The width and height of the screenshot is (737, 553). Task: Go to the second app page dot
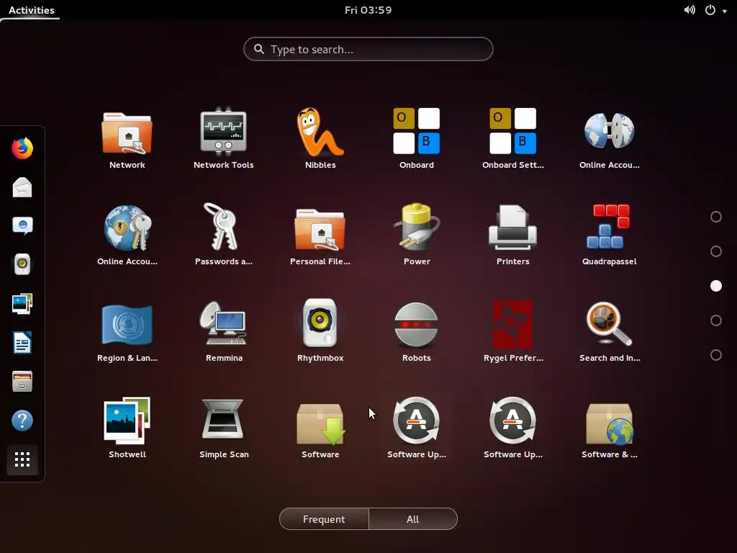(x=716, y=251)
